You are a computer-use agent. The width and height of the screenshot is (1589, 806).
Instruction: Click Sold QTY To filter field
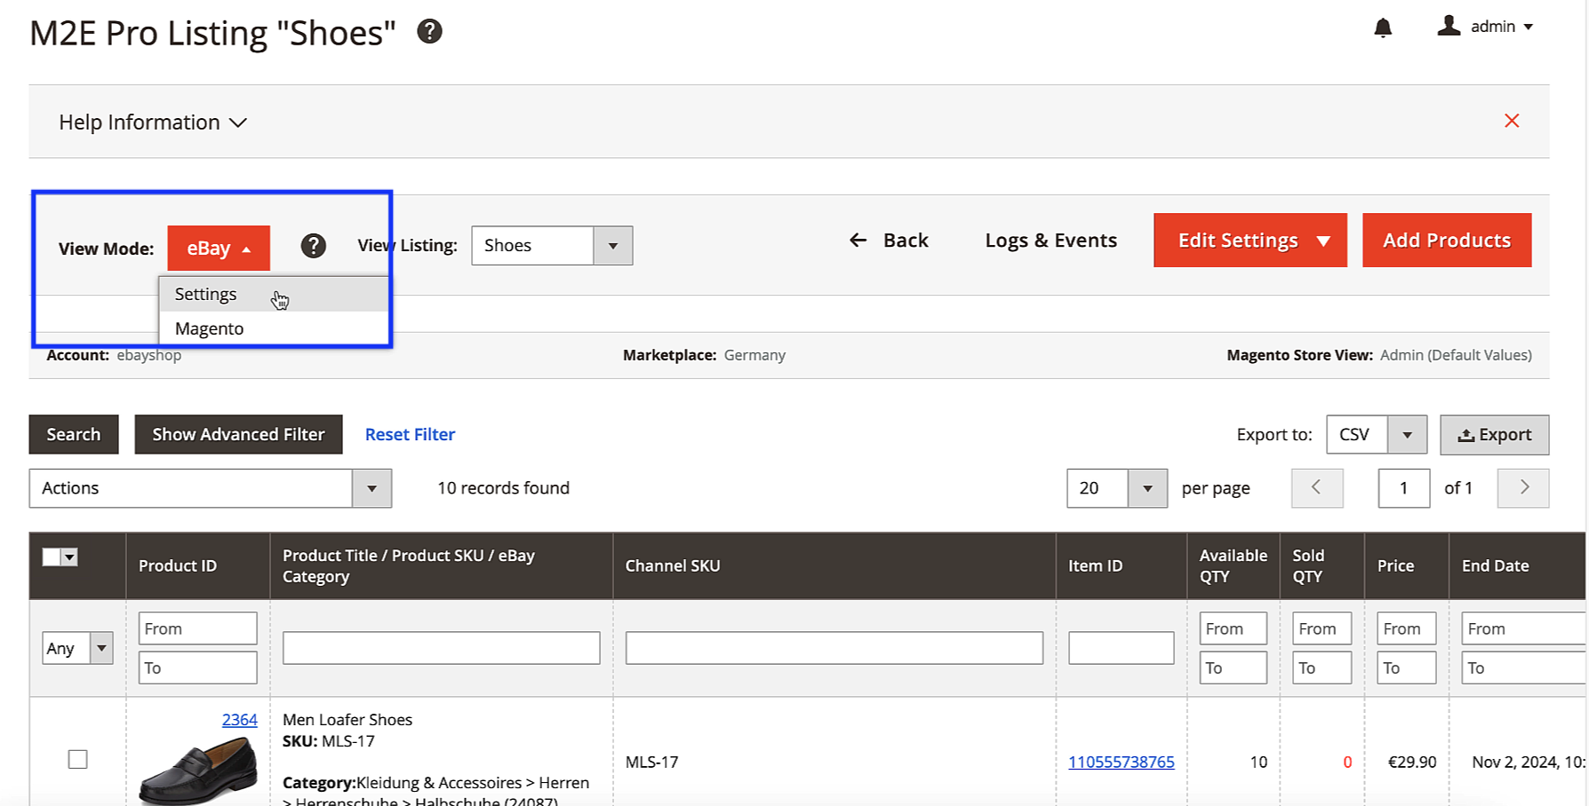click(1322, 668)
